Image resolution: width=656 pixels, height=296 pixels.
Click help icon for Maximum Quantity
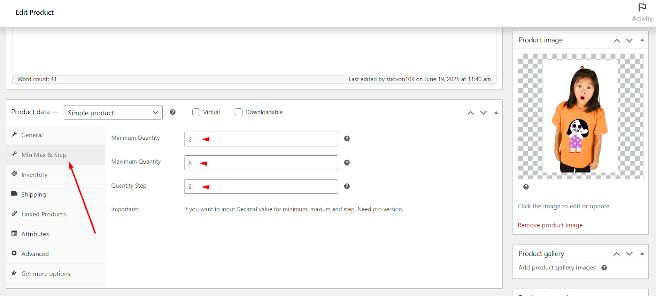tap(347, 163)
